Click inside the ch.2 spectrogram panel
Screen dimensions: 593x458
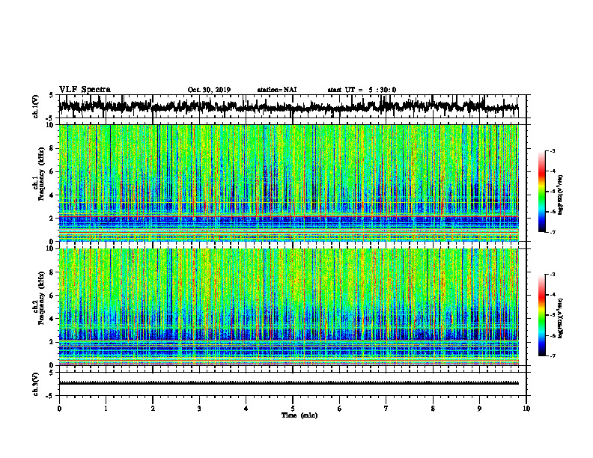288,307
